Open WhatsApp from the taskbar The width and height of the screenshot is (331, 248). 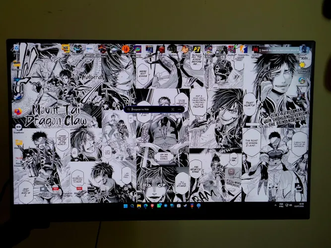pos(159,205)
